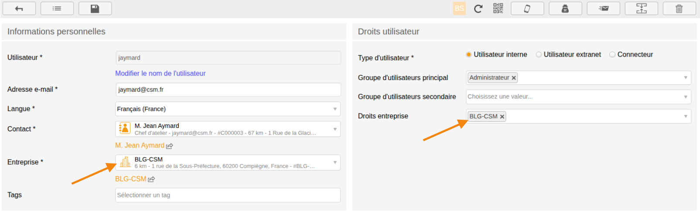The width and height of the screenshot is (700, 211).
Task: Click the Adresse e-mail input field
Action: 228,90
